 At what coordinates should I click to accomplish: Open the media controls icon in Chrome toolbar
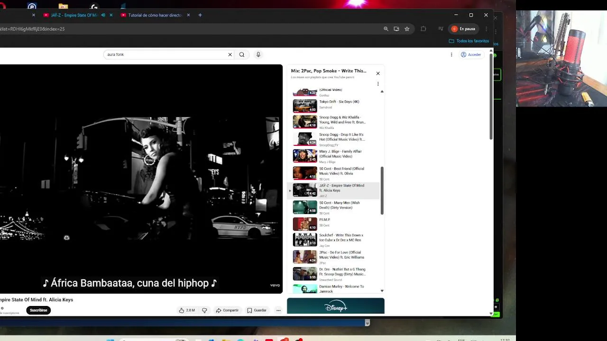pos(441,29)
